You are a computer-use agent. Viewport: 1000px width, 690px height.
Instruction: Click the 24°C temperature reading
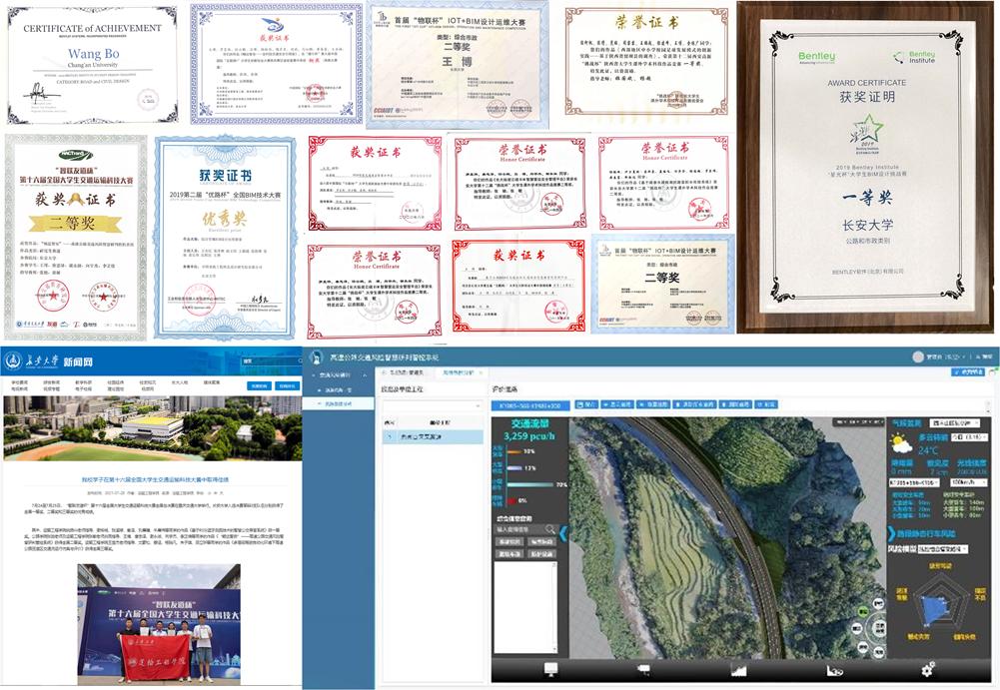tap(927, 450)
